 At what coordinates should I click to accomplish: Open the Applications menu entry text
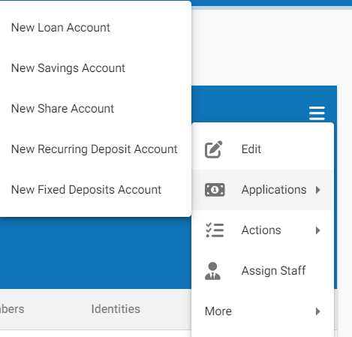pyautogui.click(x=274, y=190)
